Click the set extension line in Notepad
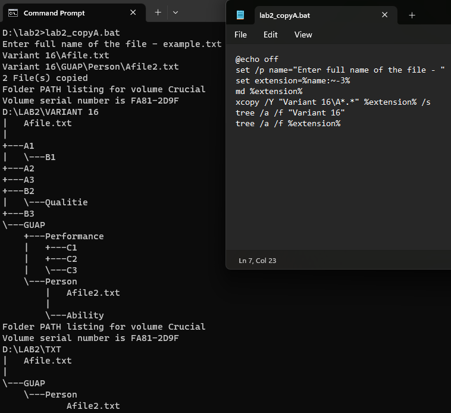451x413 pixels. click(x=293, y=81)
